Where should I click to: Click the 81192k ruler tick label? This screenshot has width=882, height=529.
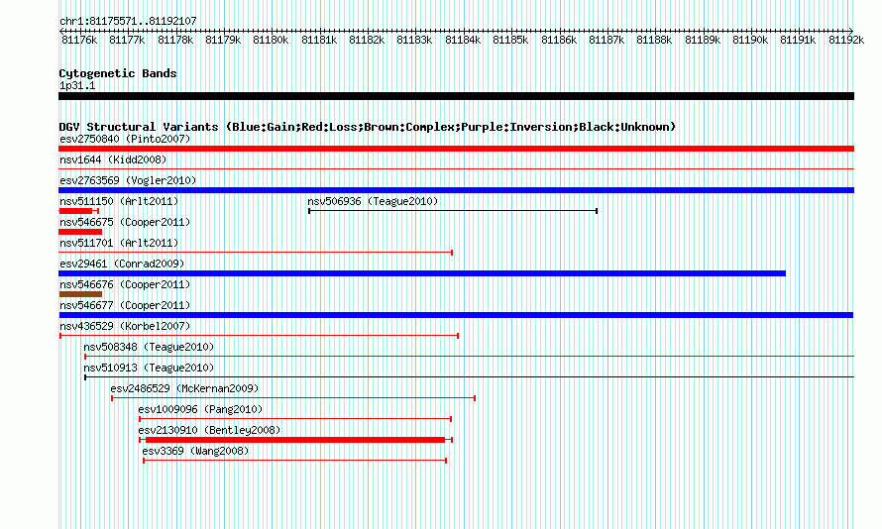click(x=846, y=40)
